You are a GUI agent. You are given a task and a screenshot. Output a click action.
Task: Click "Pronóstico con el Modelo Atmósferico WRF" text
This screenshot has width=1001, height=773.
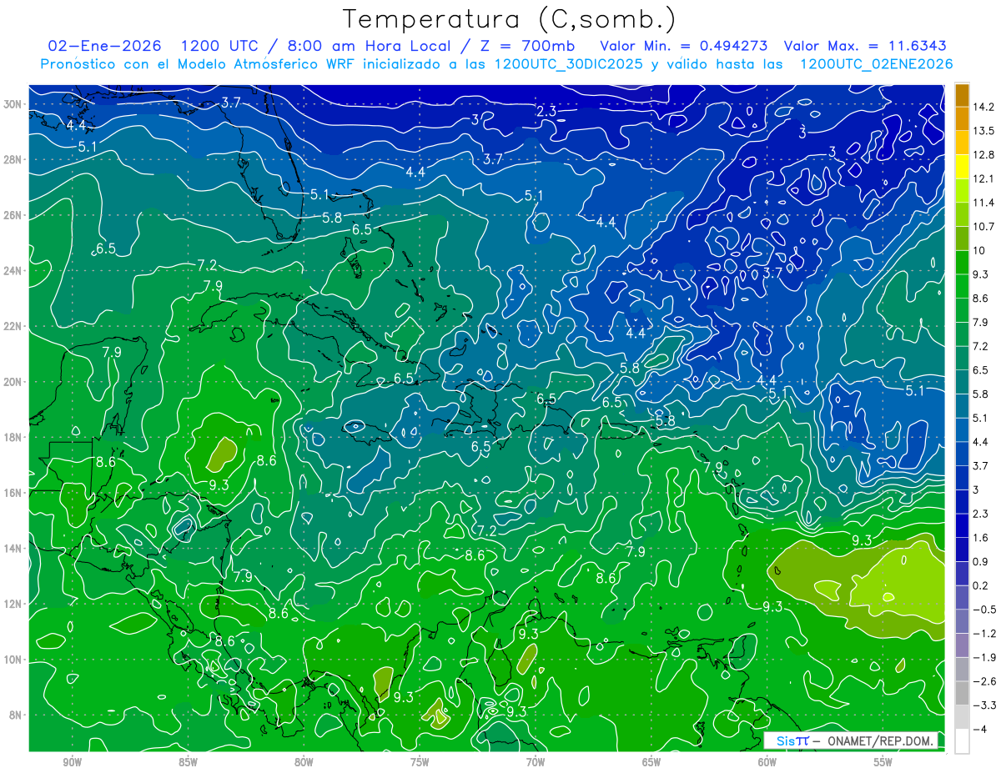[197, 63]
